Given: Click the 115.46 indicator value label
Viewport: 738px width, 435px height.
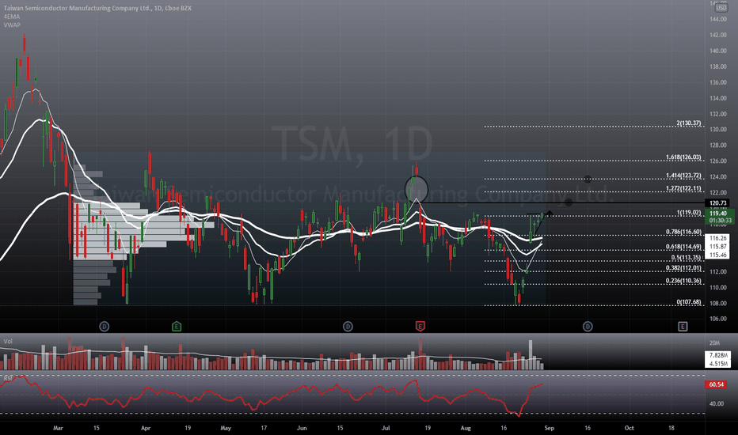Looking at the screenshot, I should [x=717, y=255].
